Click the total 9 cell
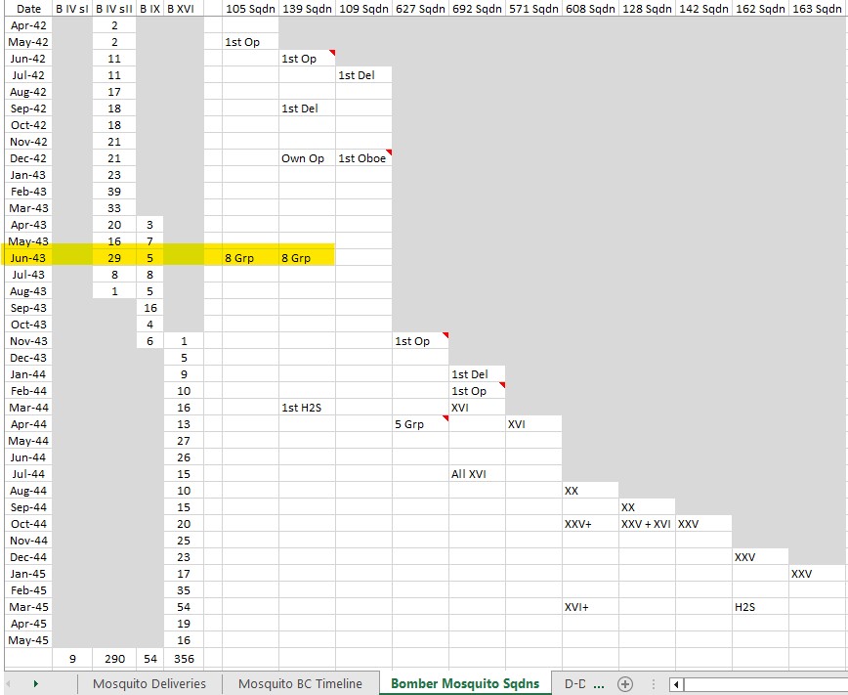The width and height of the screenshot is (848, 695). point(72,659)
